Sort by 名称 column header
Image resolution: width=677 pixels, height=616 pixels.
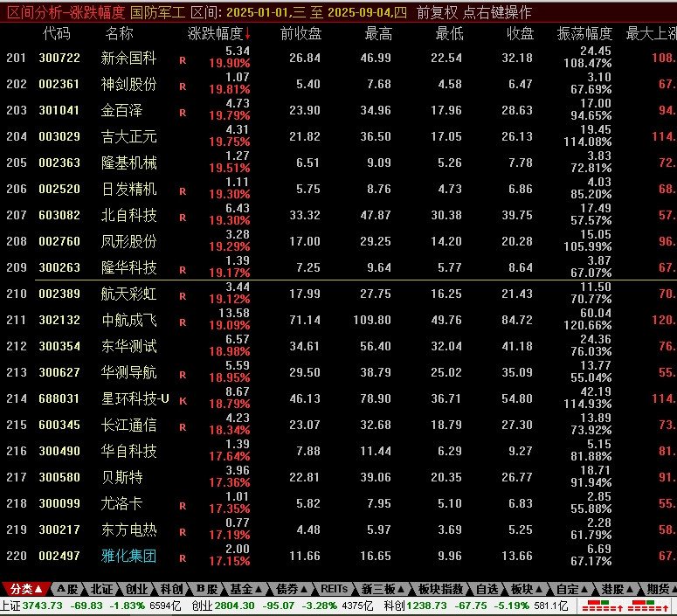coord(119,33)
